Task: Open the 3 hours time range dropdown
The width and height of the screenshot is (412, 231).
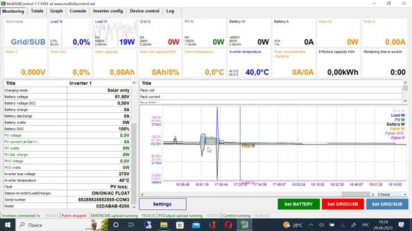Action: 392,194
